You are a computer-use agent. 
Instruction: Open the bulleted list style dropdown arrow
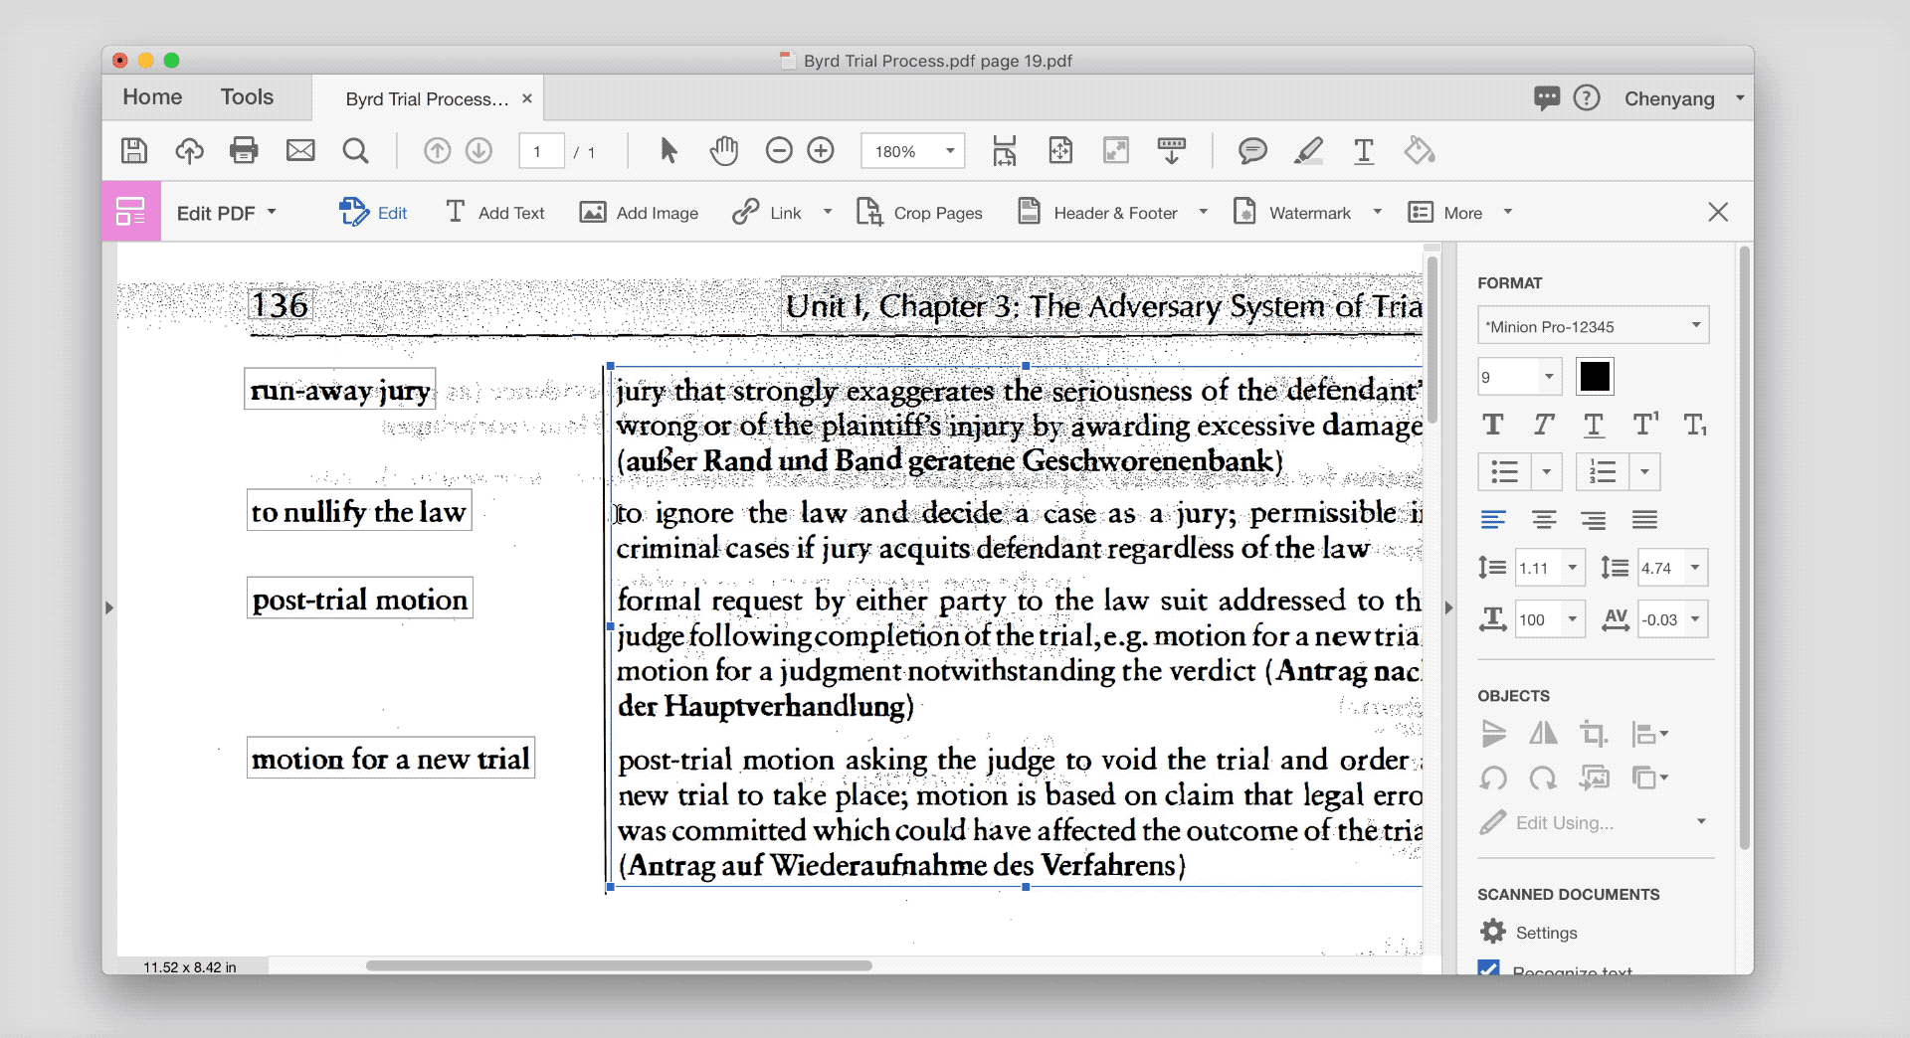point(1547,471)
